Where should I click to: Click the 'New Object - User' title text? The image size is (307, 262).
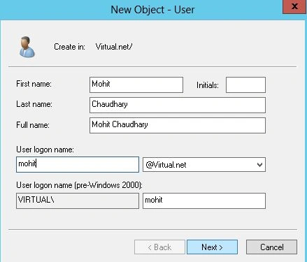coord(152,10)
